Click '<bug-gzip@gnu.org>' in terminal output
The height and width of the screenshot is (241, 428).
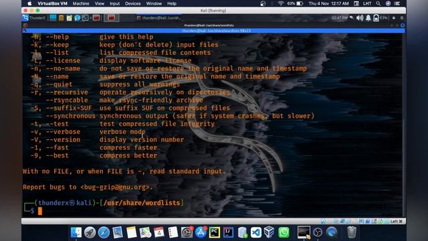coord(115,187)
